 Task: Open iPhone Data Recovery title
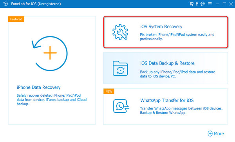click(38, 87)
